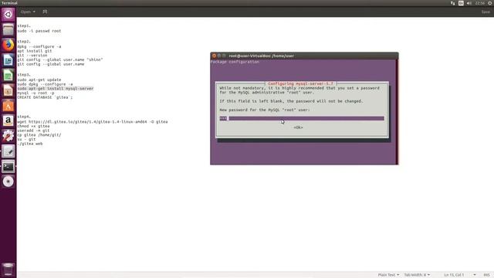Launch the Files manager from dock
The width and height of the screenshot is (494, 278).
pos(8,29)
